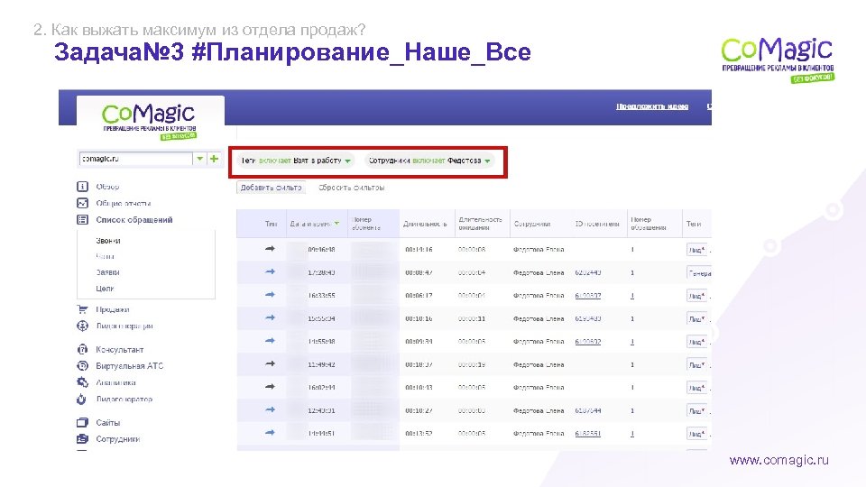Image resolution: width=866 pixels, height=487 pixels.
Task: Select Цели under Список обращений
Action: click(105, 289)
